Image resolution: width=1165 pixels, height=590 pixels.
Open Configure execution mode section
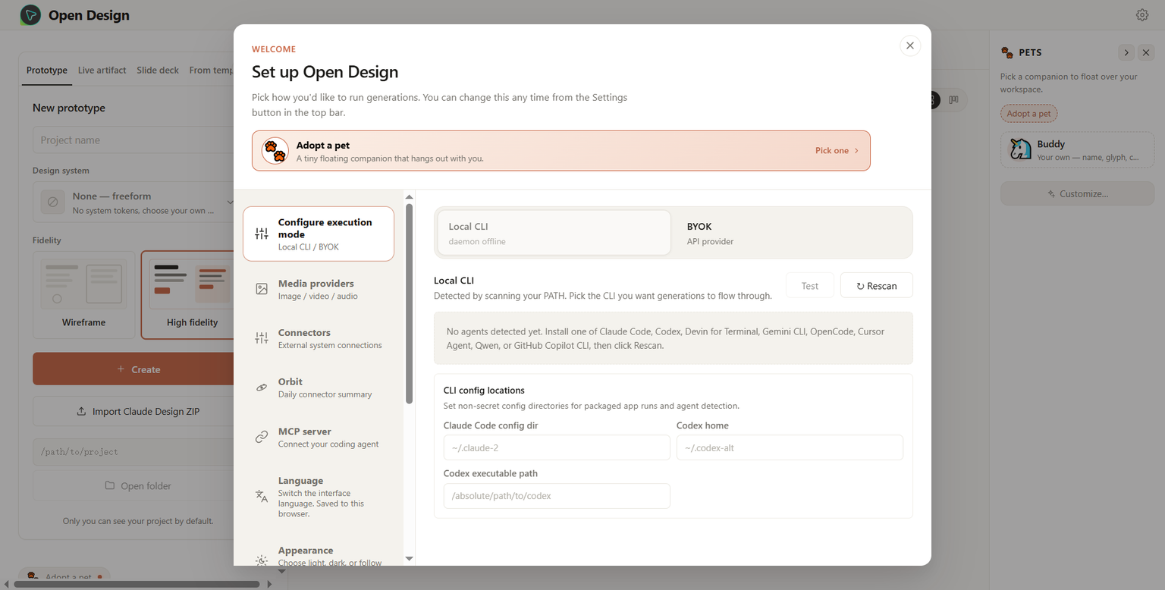pyautogui.click(x=319, y=234)
